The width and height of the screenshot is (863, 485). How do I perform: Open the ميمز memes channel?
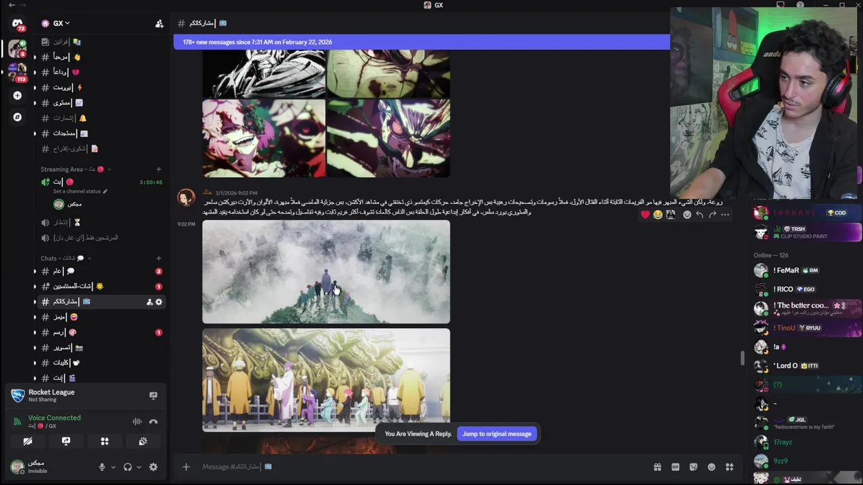pos(100,317)
